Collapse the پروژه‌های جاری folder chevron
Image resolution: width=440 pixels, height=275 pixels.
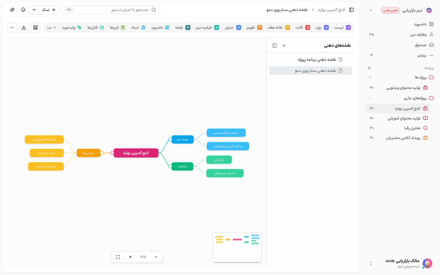pyautogui.click(x=370, y=98)
